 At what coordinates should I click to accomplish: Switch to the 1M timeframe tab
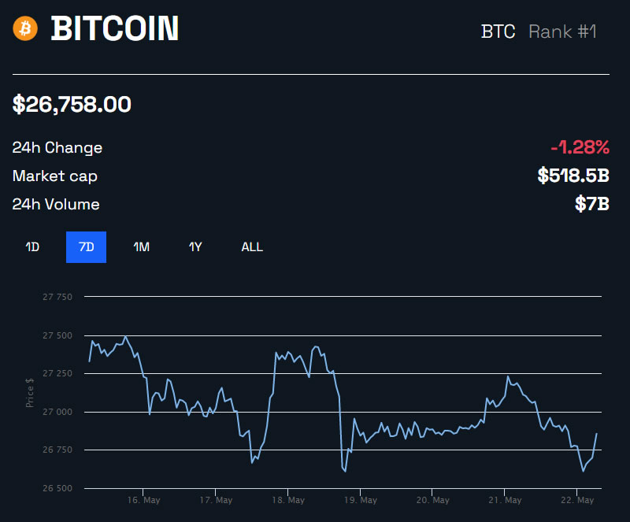140,246
